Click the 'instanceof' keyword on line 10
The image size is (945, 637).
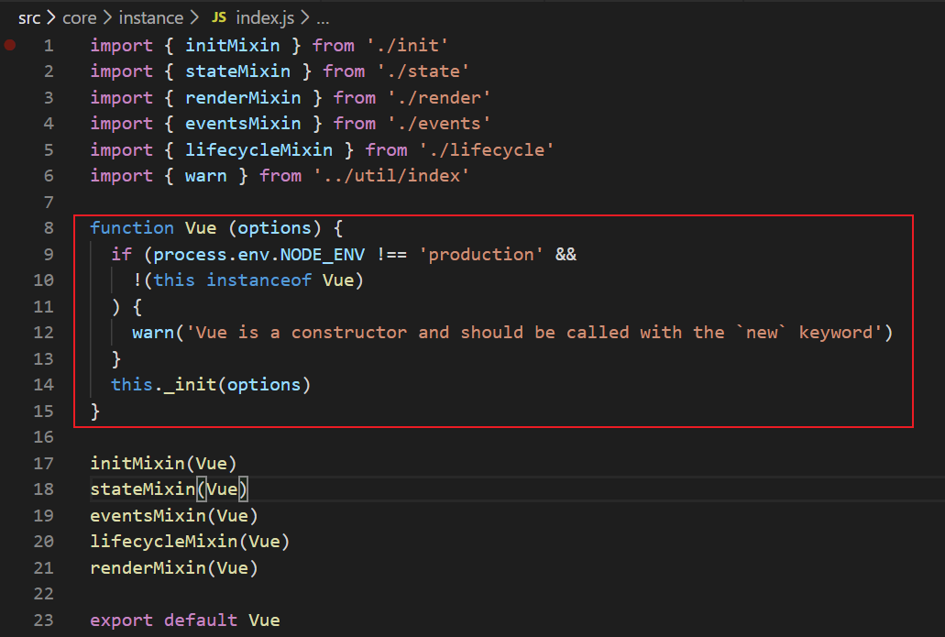pyautogui.click(x=259, y=280)
